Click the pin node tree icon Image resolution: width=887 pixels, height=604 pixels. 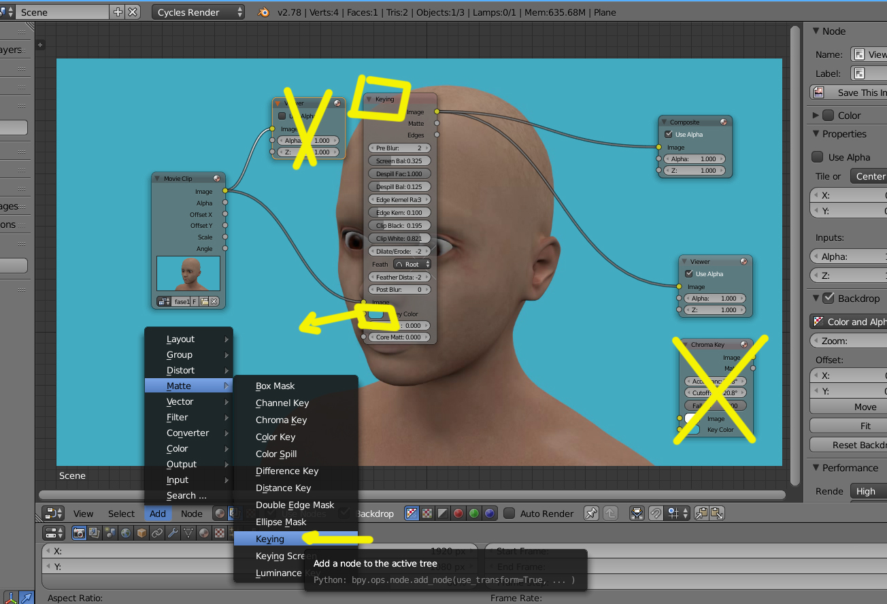591,514
